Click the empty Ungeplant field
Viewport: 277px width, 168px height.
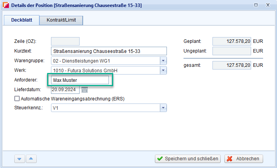point(232,51)
